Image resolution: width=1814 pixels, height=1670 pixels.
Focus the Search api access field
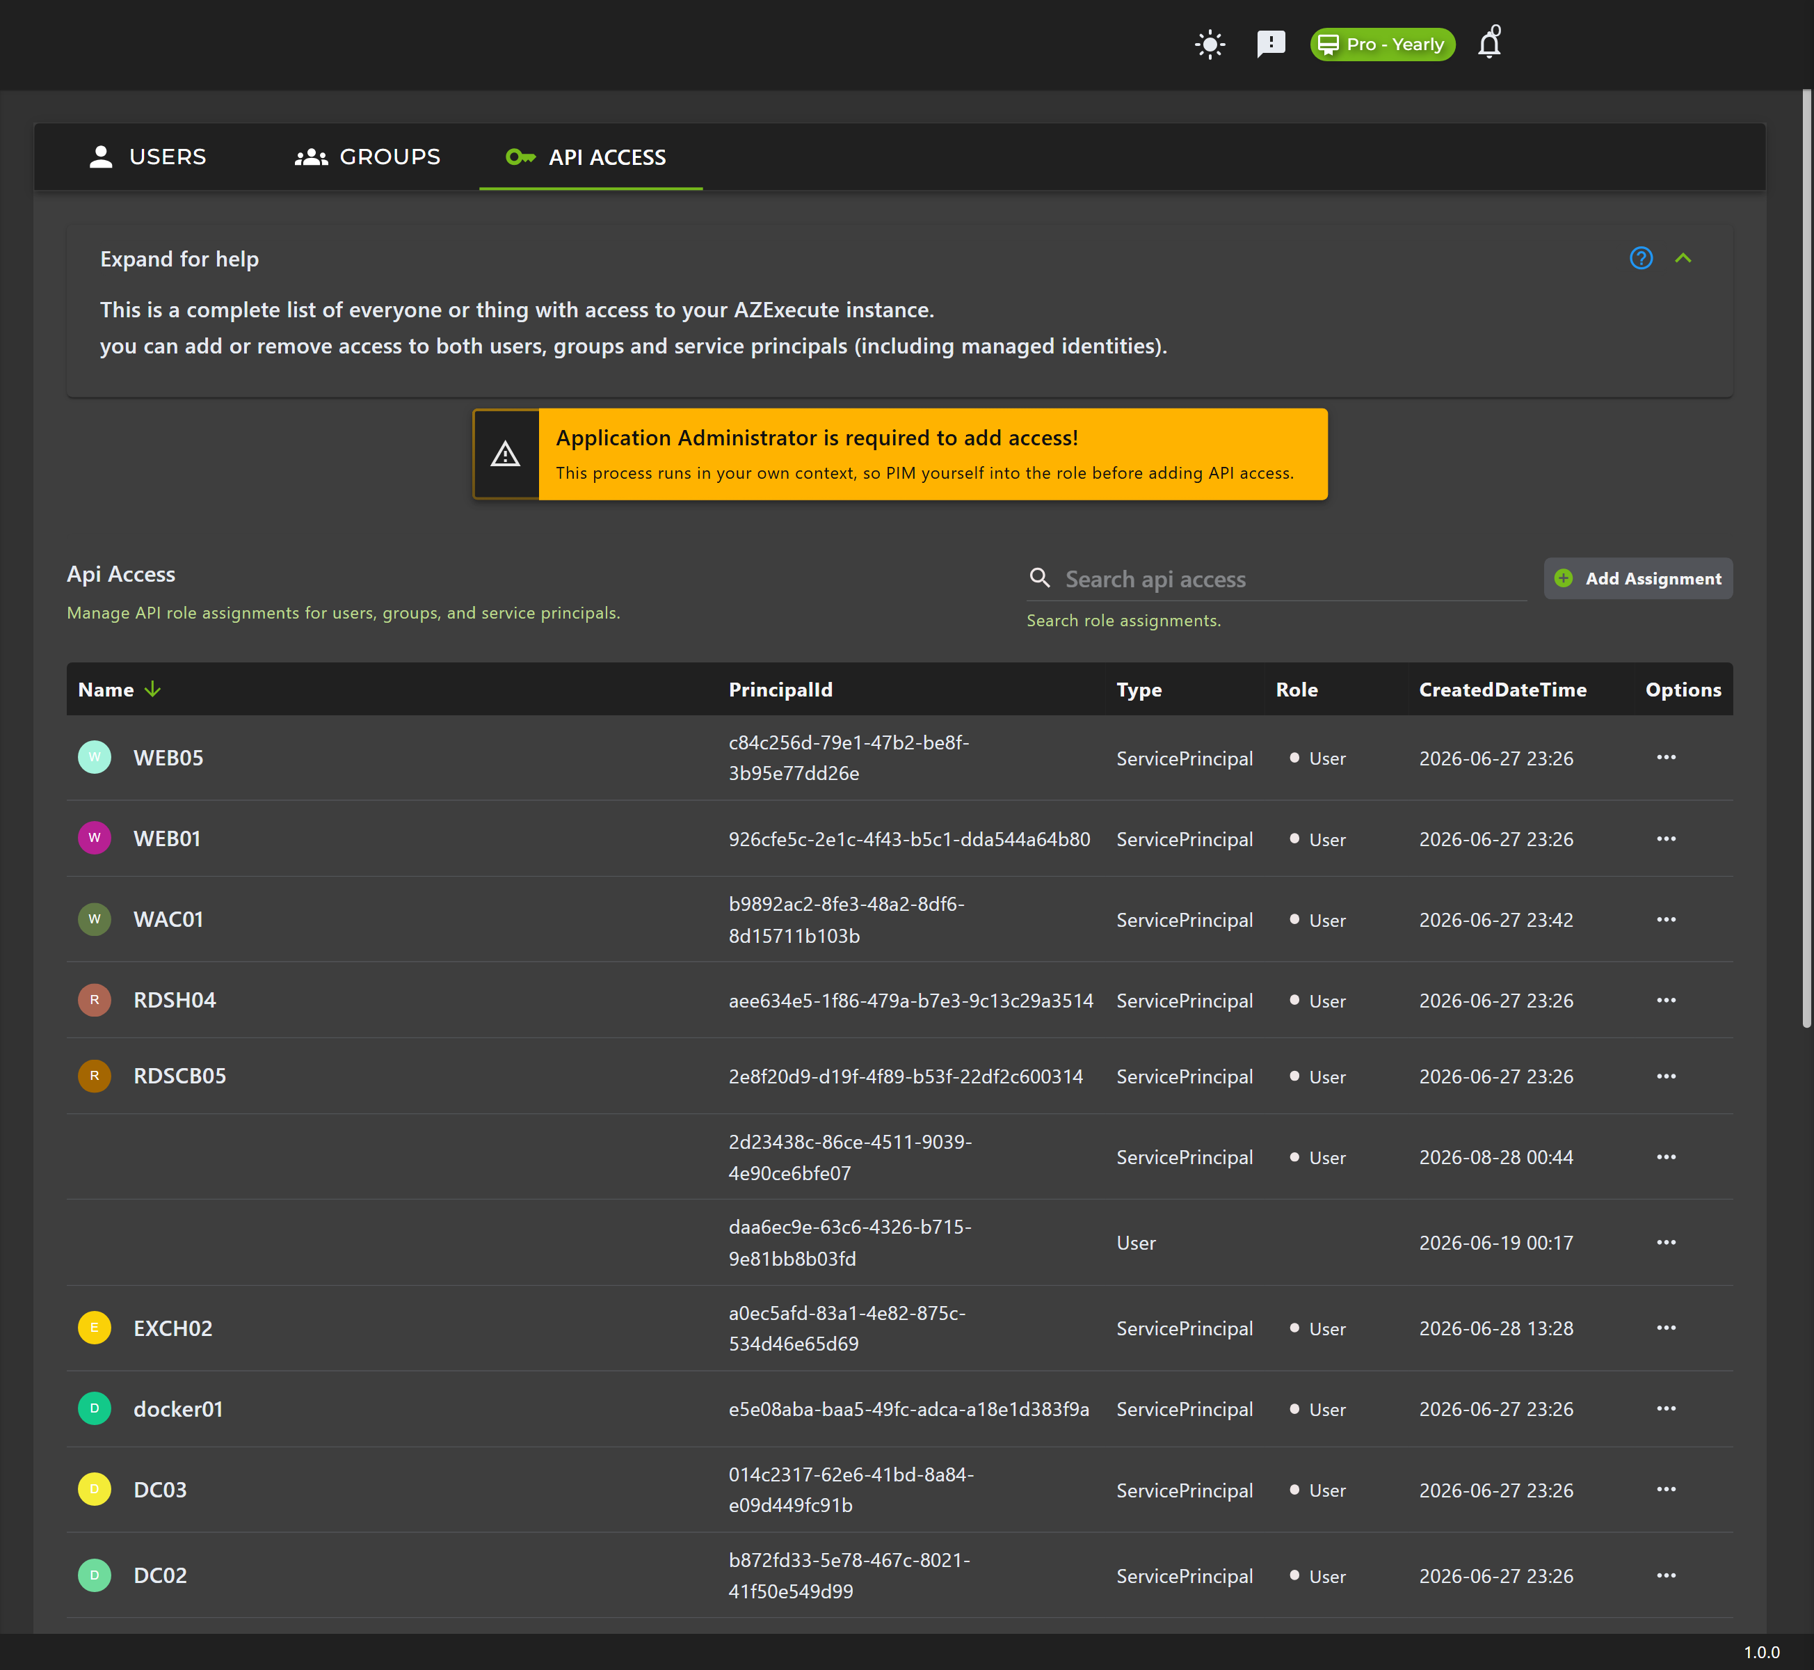coord(1276,579)
